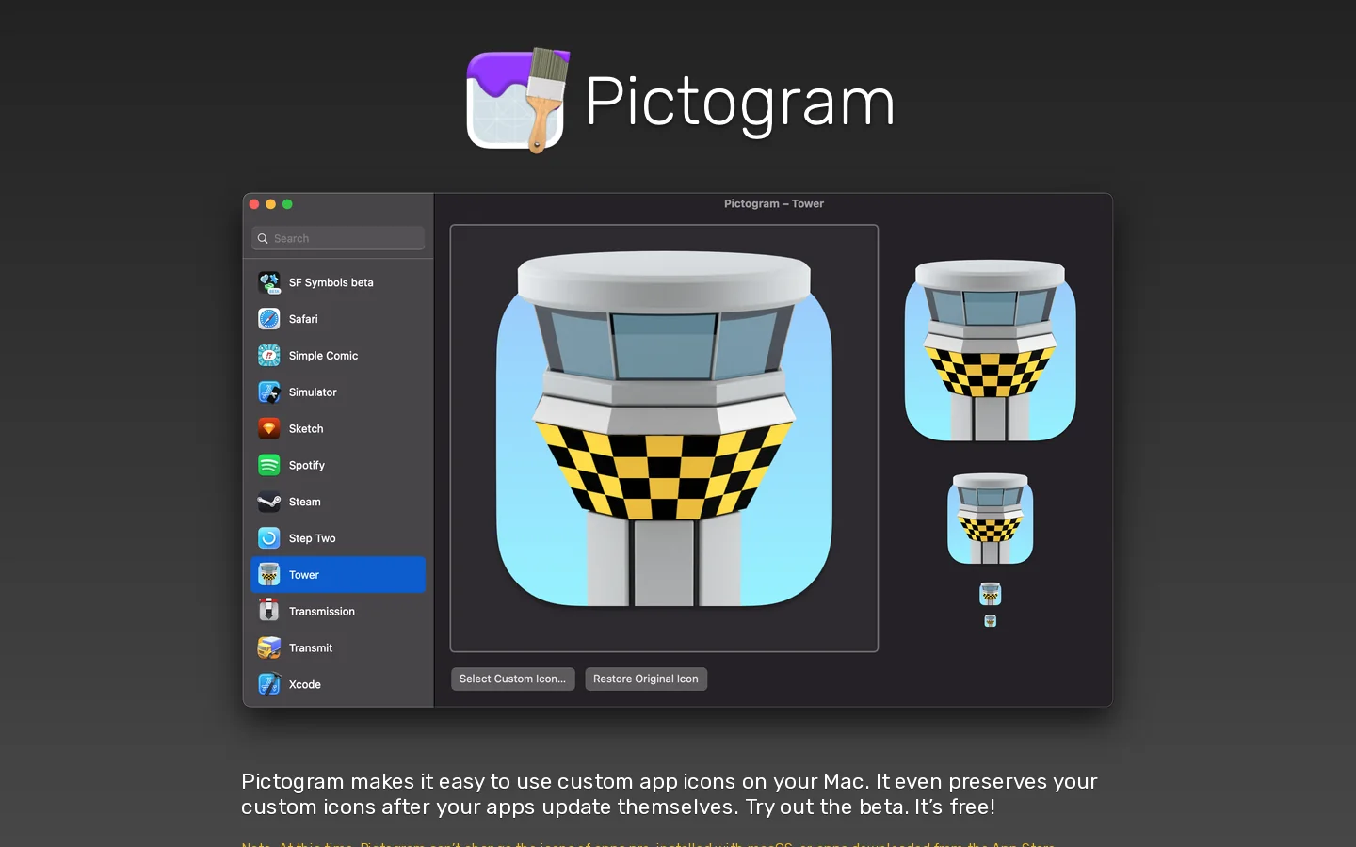Select the Simulator label in list
This screenshot has height=847, width=1356.
[313, 392]
